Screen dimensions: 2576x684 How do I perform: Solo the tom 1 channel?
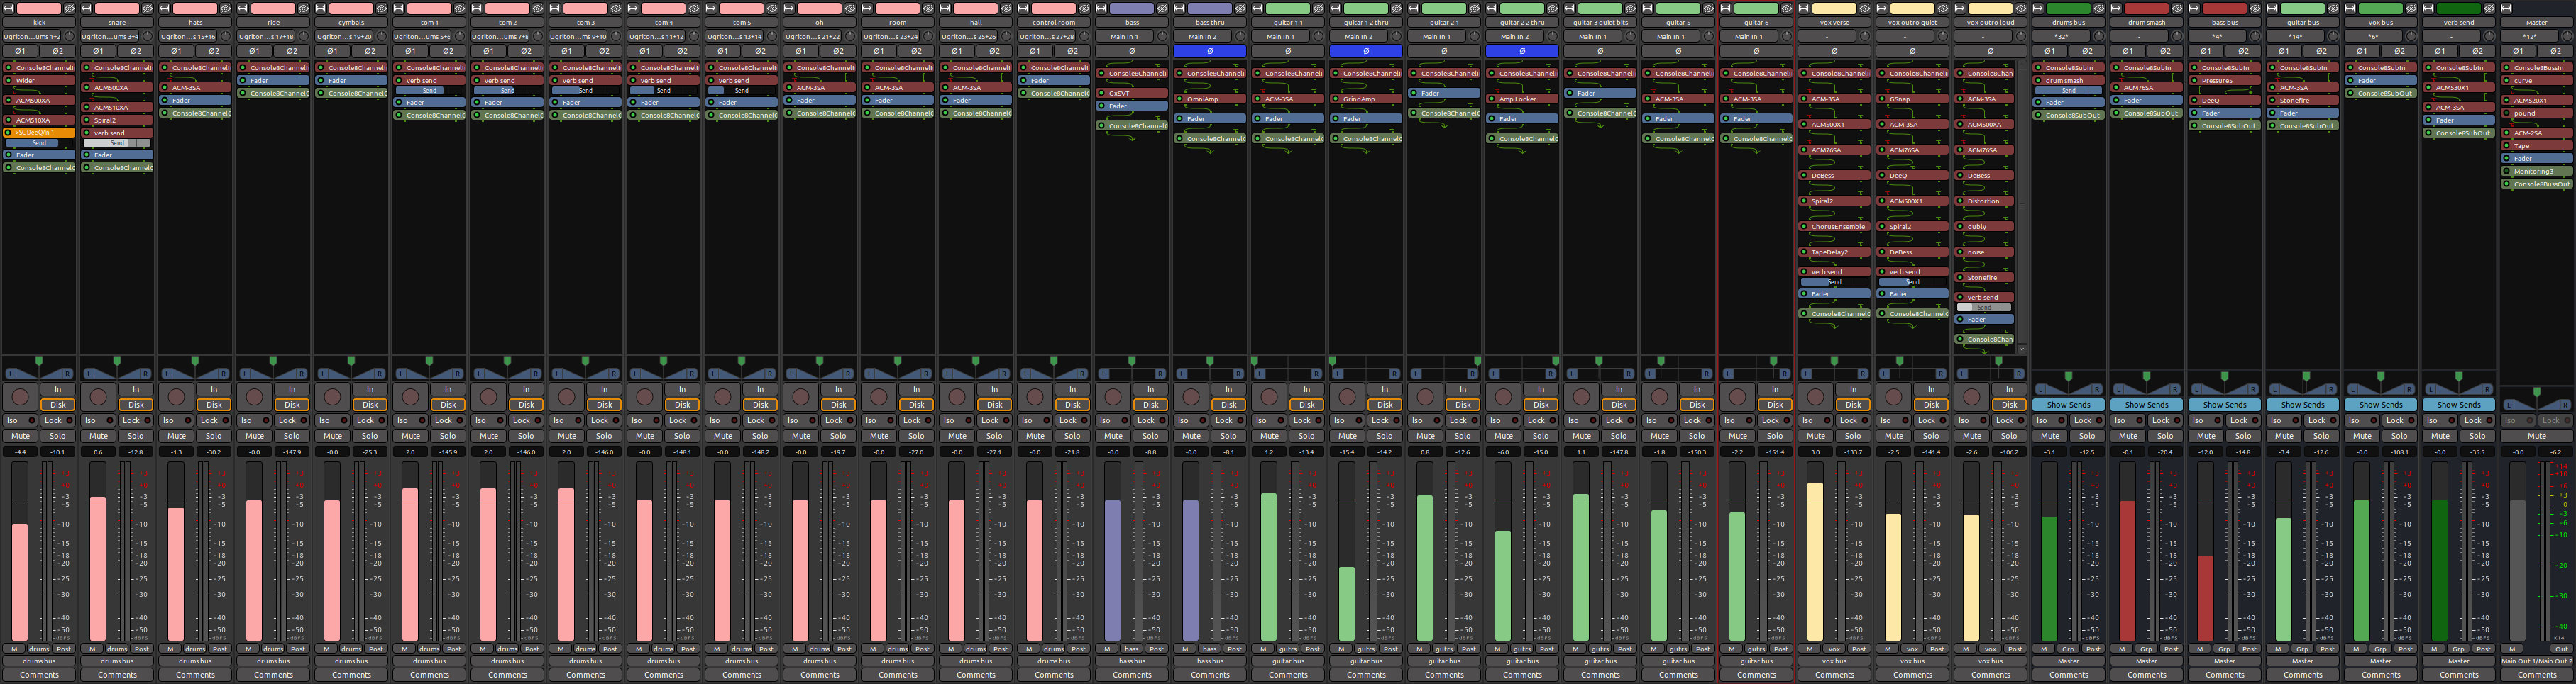coord(448,437)
